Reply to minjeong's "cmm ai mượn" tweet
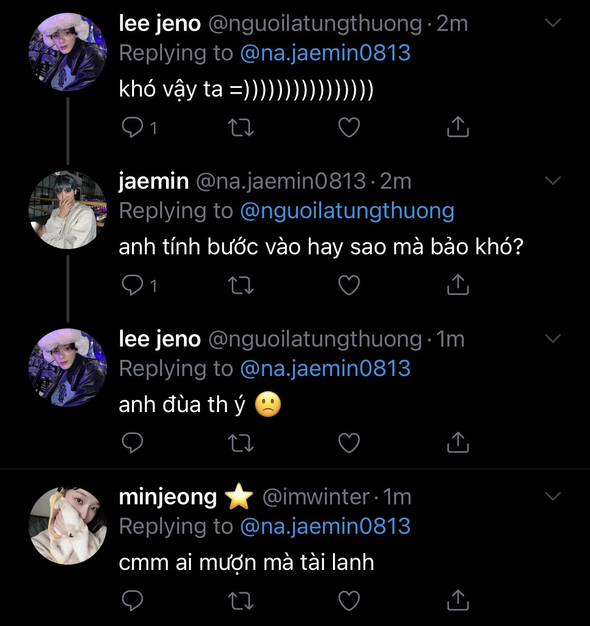This screenshot has height=626, width=590. point(133,601)
